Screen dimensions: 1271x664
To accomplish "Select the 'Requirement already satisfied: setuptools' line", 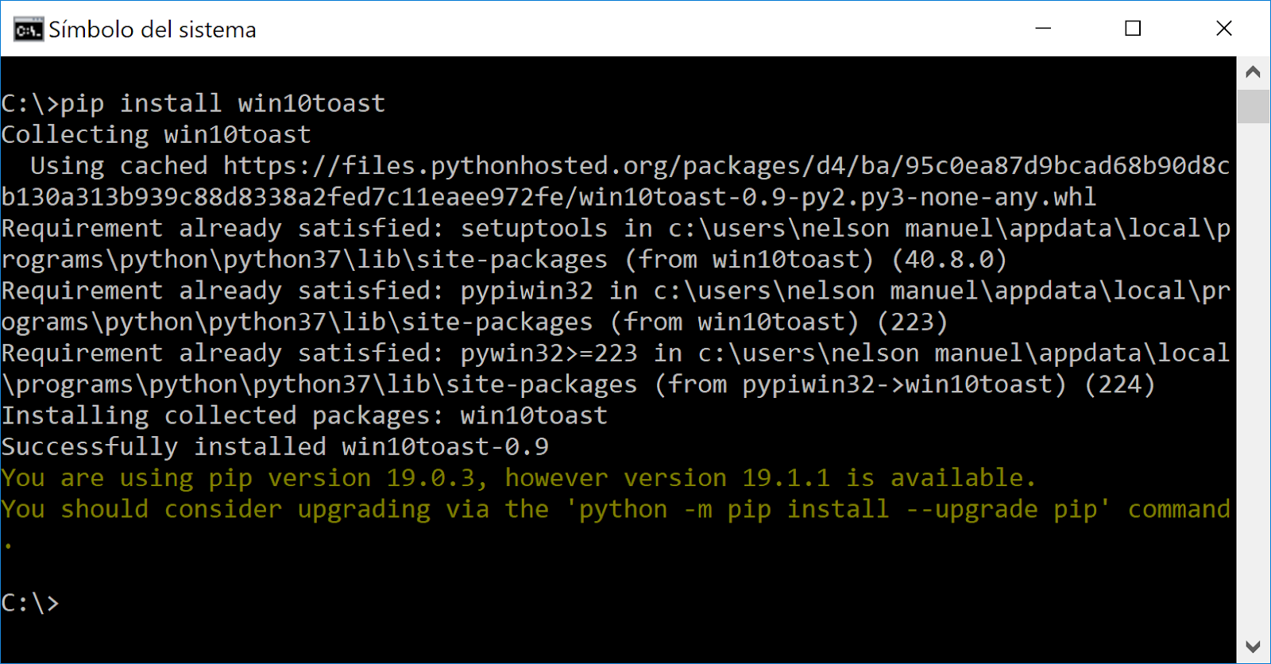I will (318, 228).
